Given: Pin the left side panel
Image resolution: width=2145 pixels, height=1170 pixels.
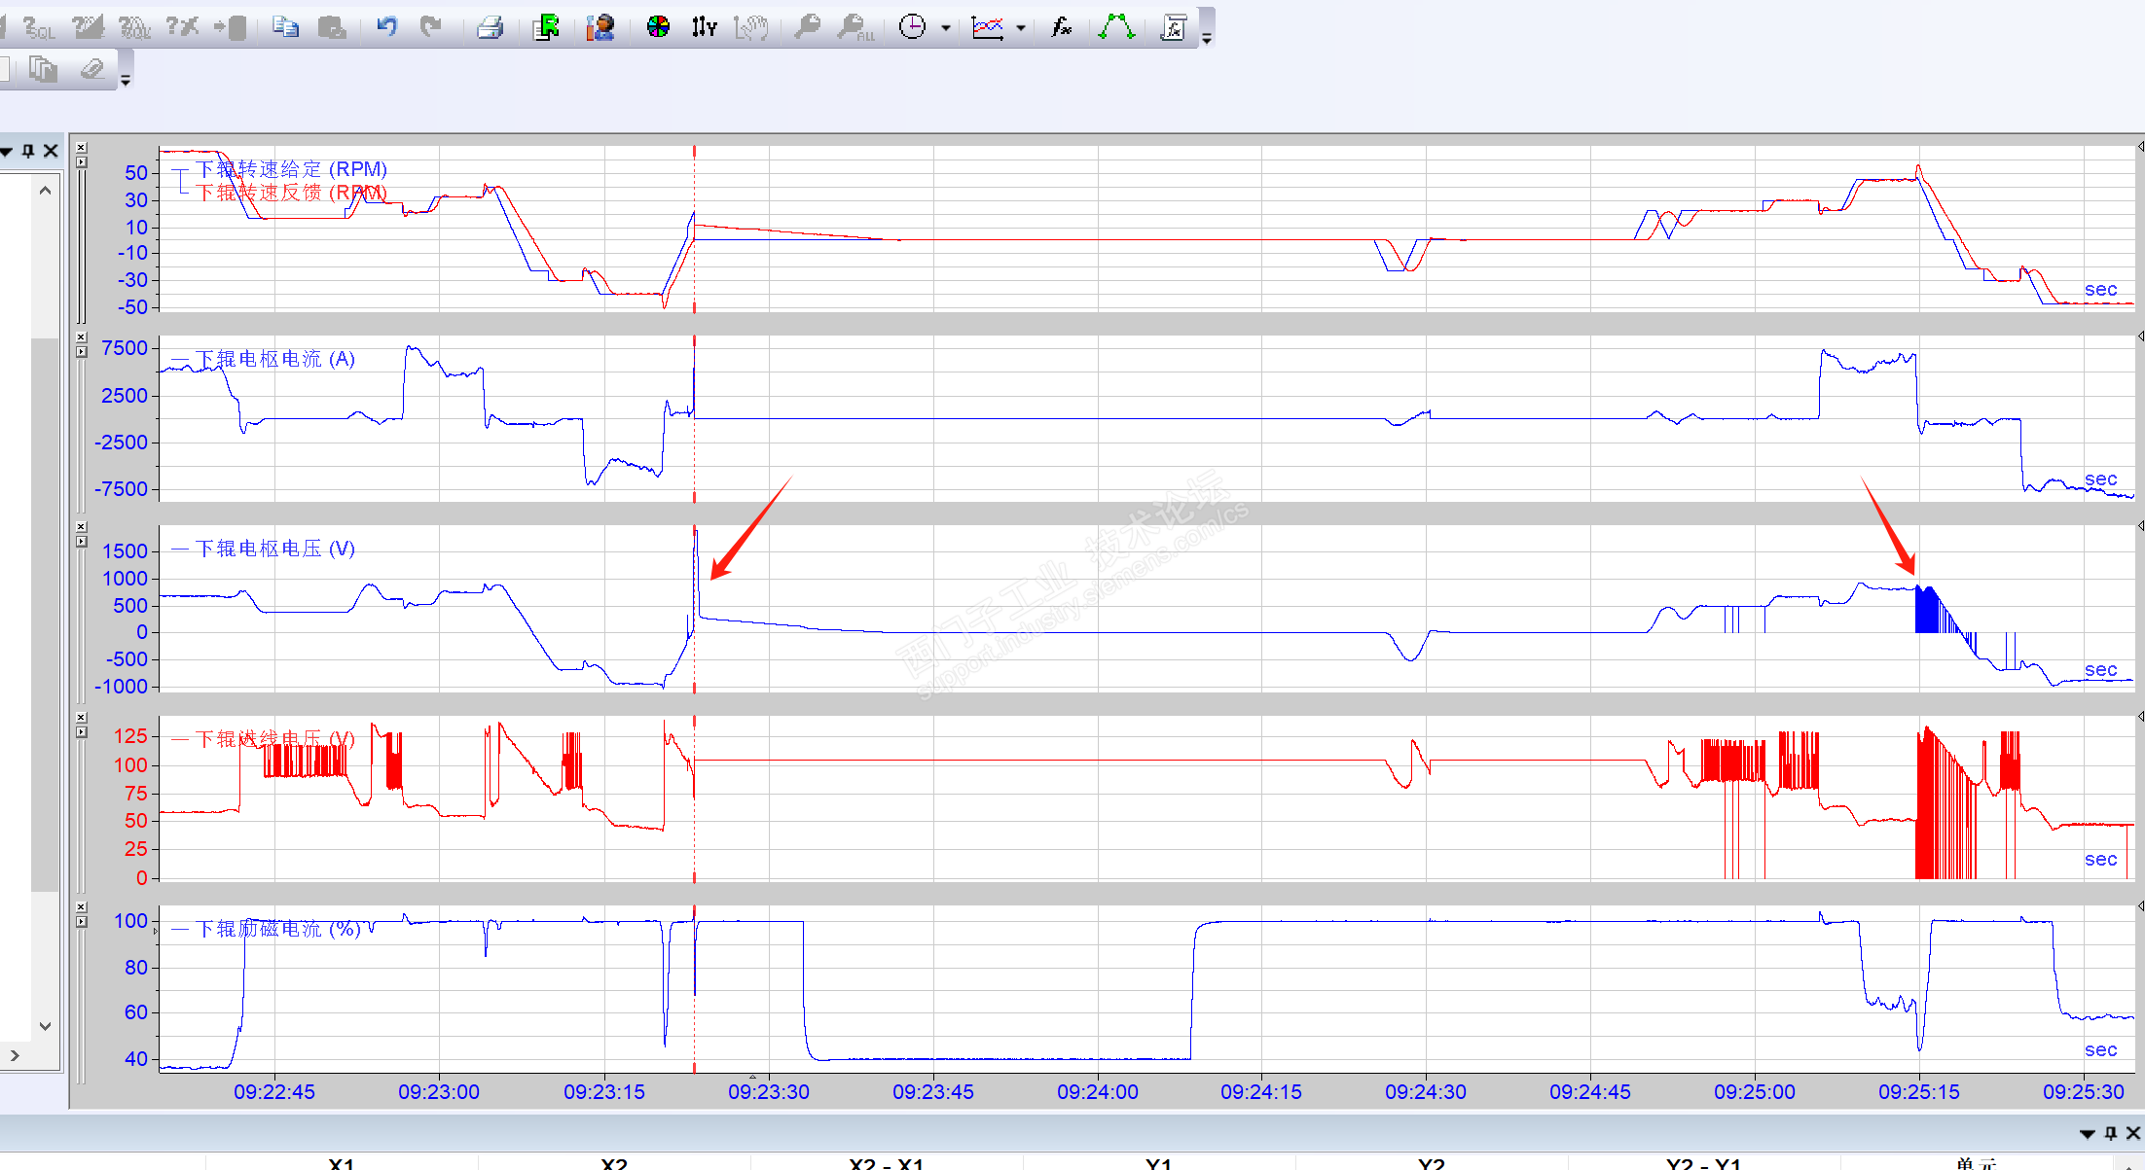Looking at the screenshot, I should click(28, 151).
